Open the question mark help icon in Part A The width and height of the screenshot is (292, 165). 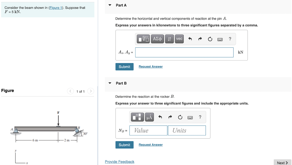(230, 39)
